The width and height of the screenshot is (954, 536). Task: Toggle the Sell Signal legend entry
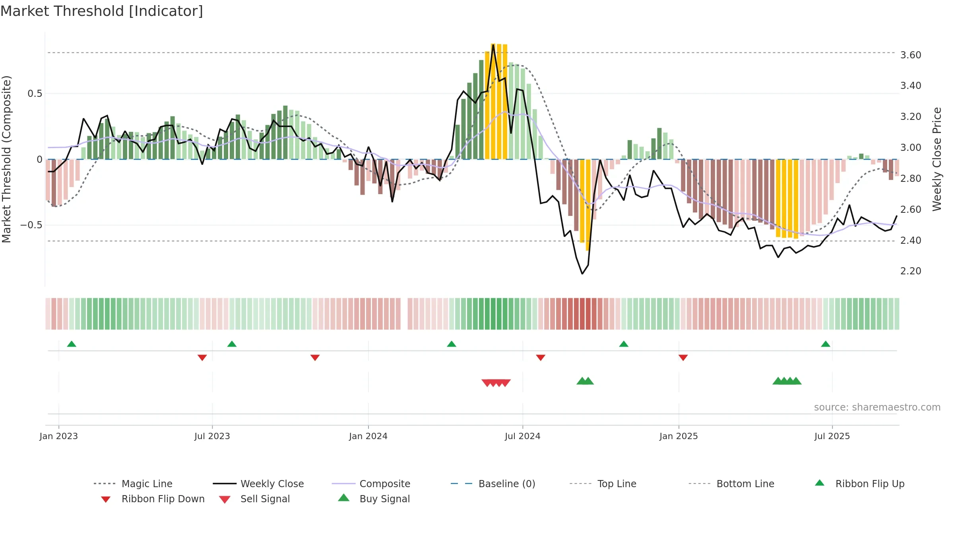tap(254, 499)
